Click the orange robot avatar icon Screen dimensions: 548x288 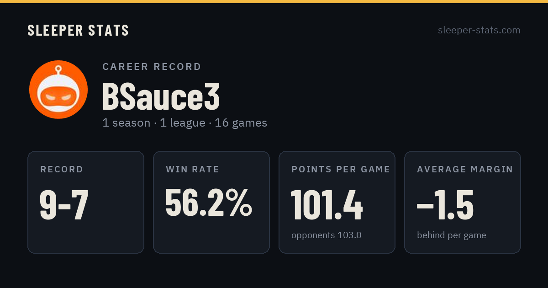58,90
